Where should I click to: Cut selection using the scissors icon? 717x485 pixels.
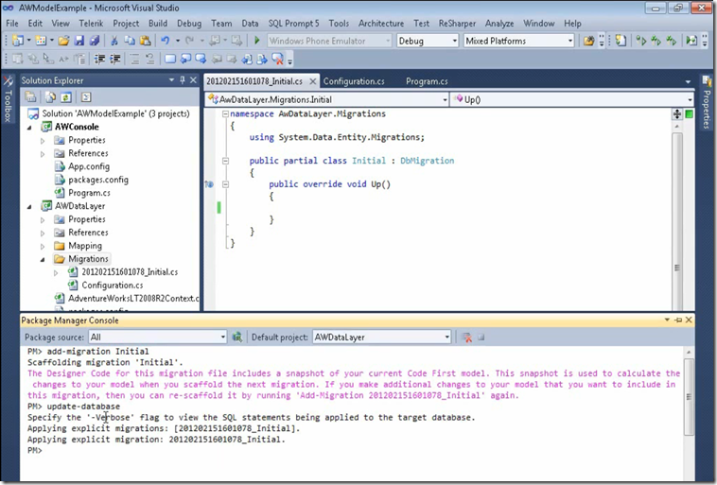tap(114, 41)
